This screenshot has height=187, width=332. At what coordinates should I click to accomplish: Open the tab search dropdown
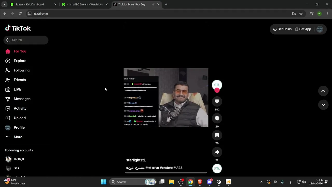coord(4,4)
